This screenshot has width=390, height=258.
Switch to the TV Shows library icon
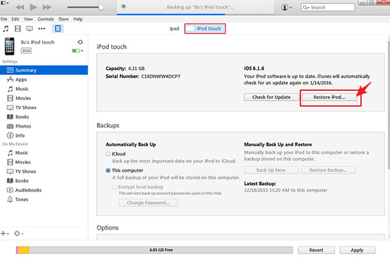(x=30, y=28)
